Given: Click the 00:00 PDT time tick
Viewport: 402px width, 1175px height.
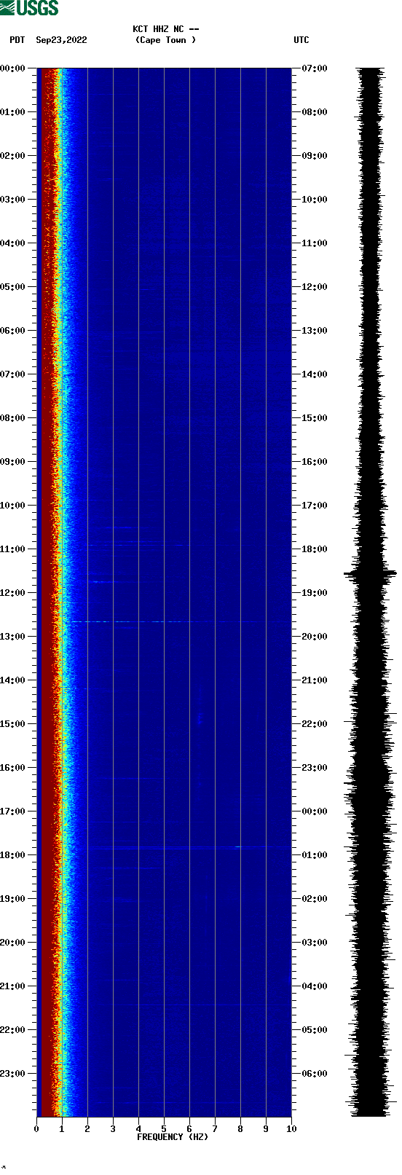Looking at the screenshot, I should click(x=12, y=68).
